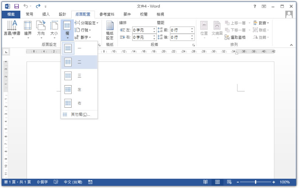Click the zoom in plus button

[x=274, y=182]
